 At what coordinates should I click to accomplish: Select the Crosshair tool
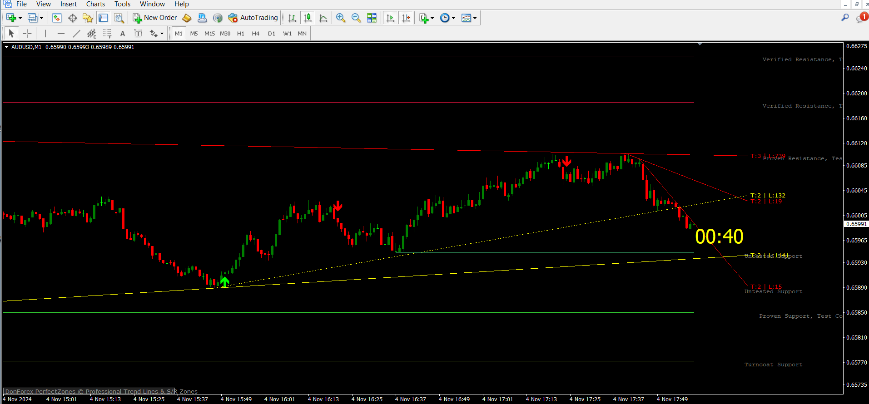click(27, 33)
